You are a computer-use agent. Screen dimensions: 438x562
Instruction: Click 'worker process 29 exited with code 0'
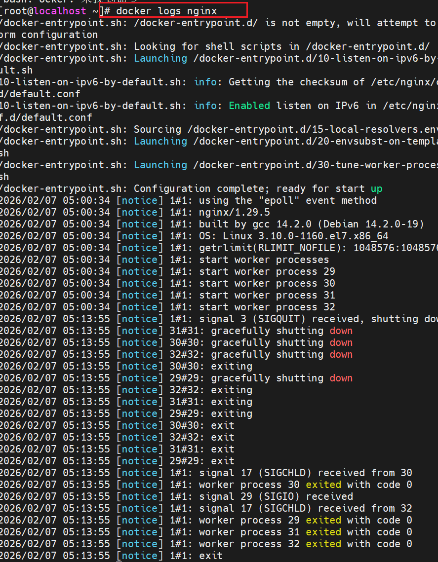206,520
